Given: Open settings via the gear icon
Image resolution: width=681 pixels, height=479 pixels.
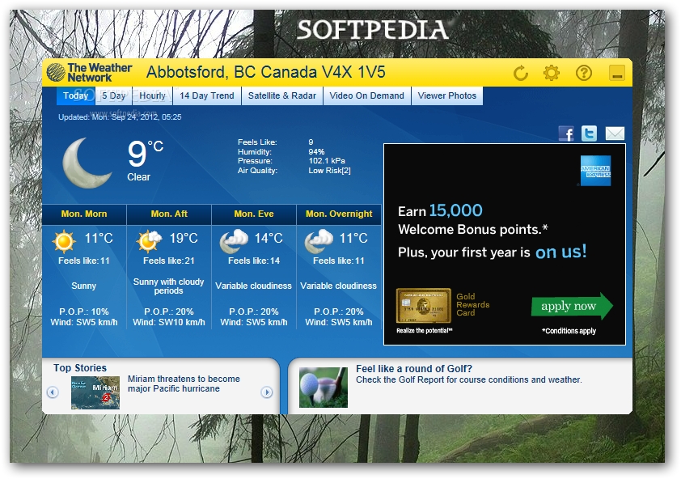Looking at the screenshot, I should [x=552, y=73].
